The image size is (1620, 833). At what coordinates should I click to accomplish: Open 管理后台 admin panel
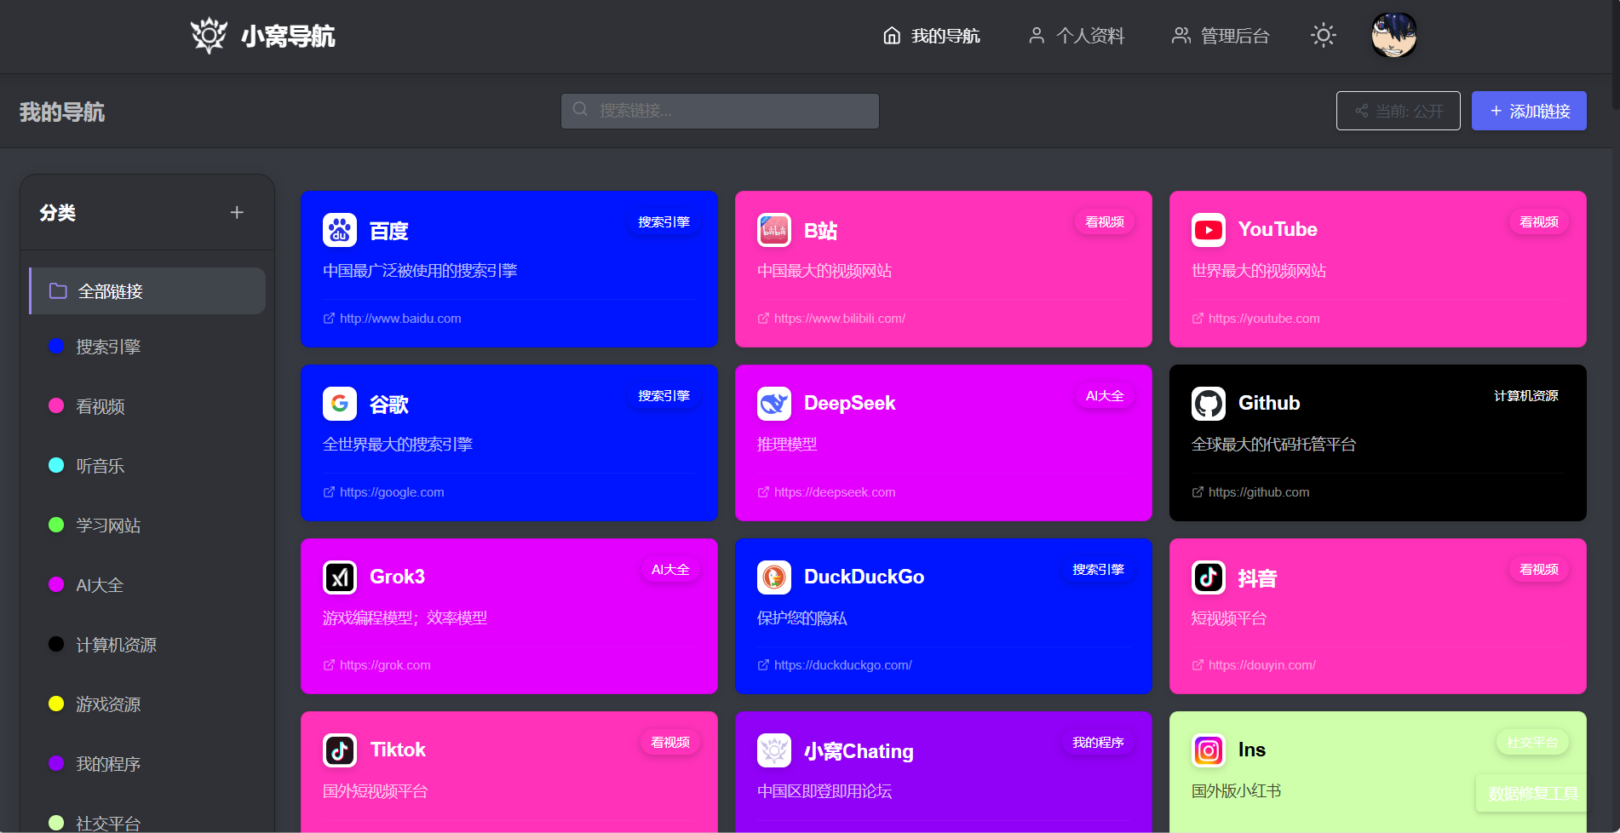pyautogui.click(x=1221, y=36)
